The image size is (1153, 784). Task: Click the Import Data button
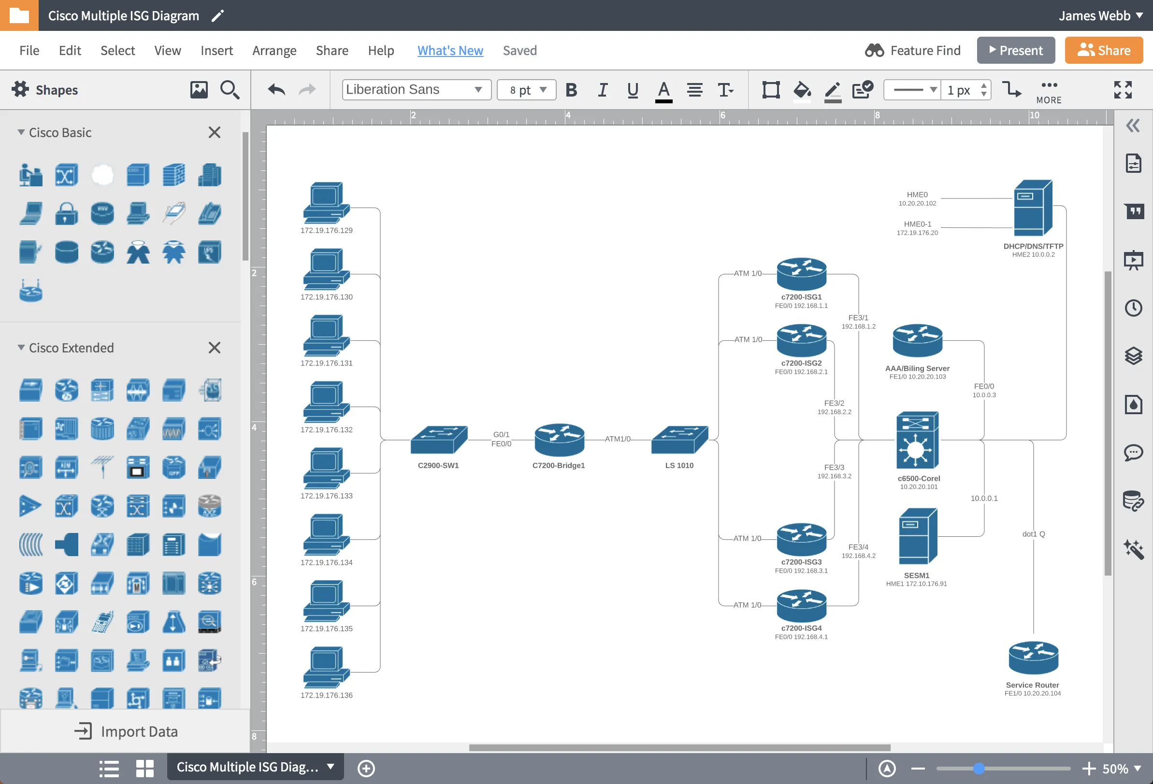(126, 731)
